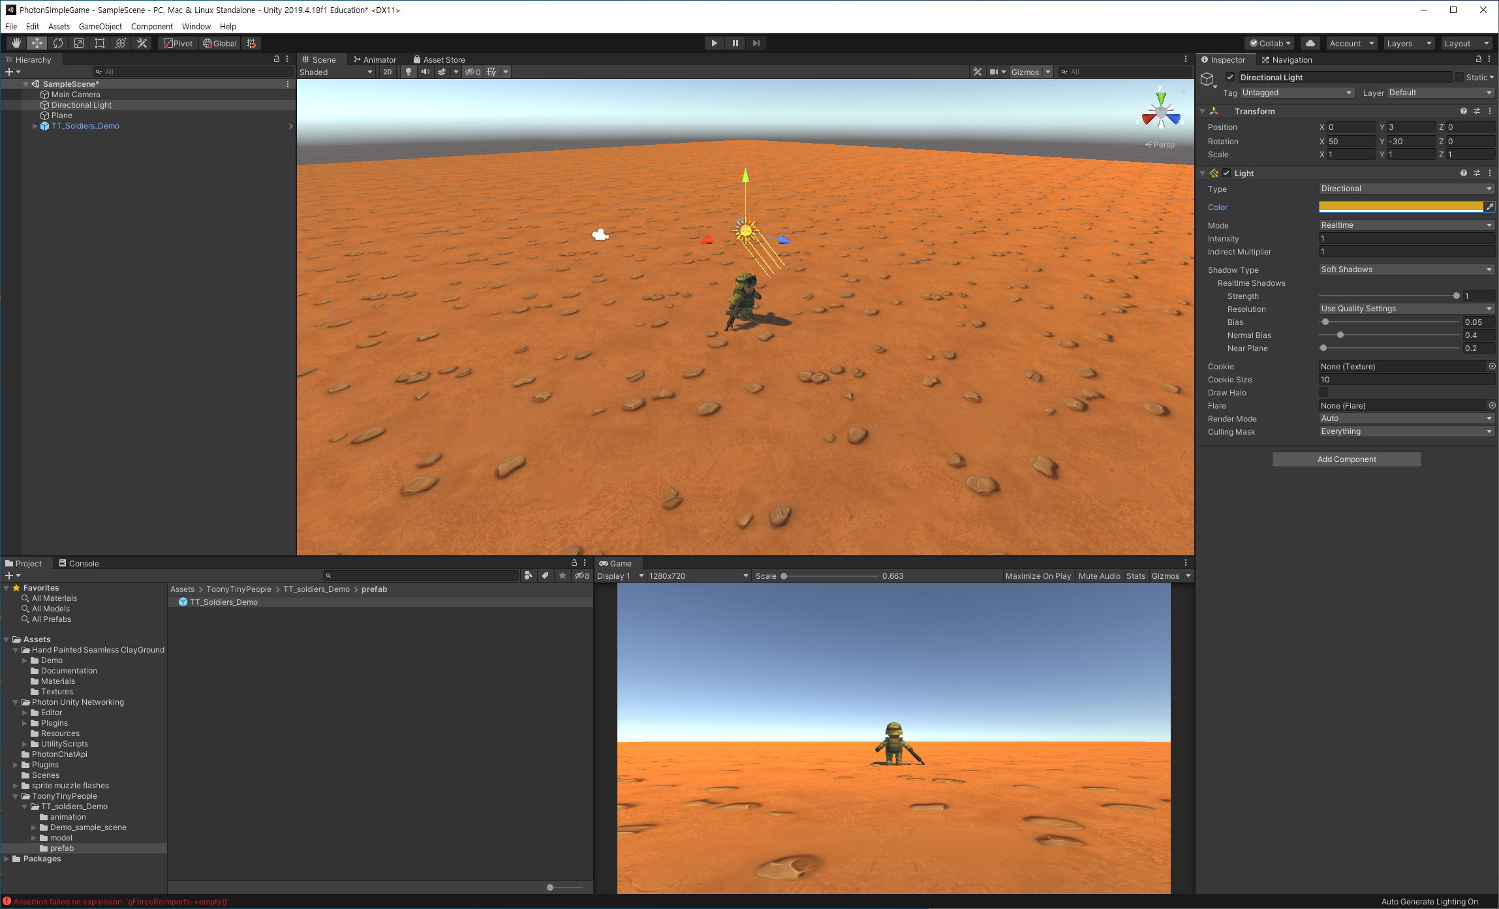Expand TT_Soldiers_Demo in Hierarchy
This screenshot has width=1499, height=909.
click(35, 126)
